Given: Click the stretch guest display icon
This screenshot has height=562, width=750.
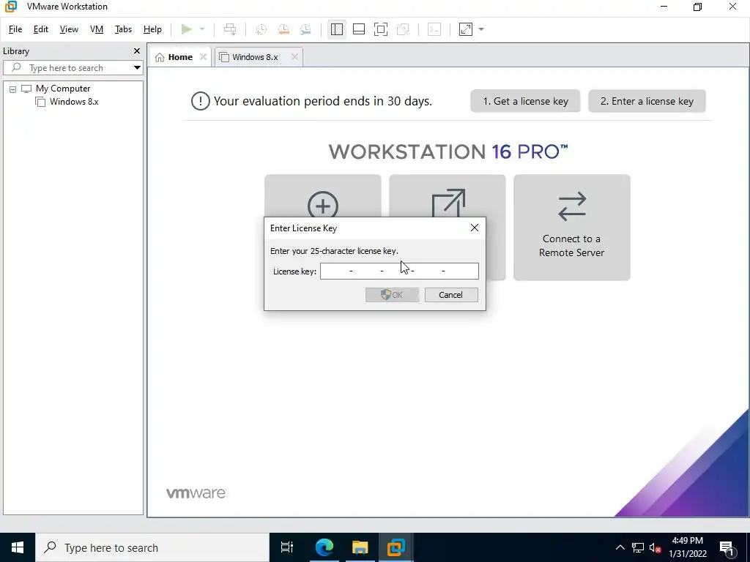Looking at the screenshot, I should coord(466,29).
